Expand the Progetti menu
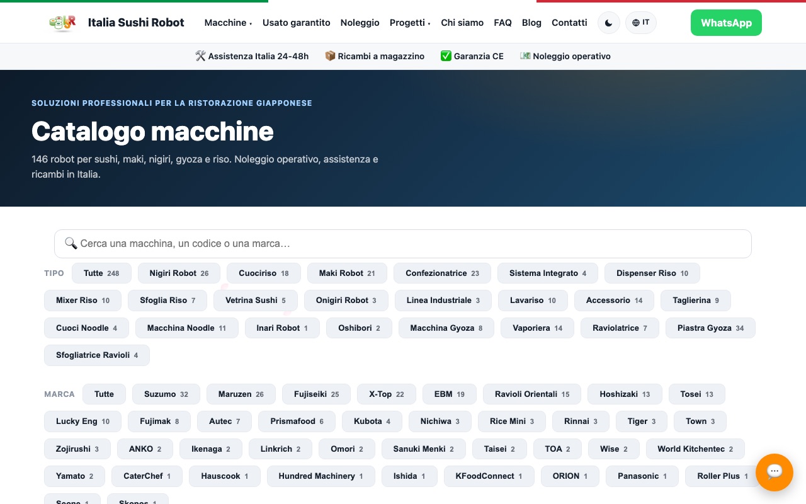Screen dimensions: 806x504 tap(410, 23)
